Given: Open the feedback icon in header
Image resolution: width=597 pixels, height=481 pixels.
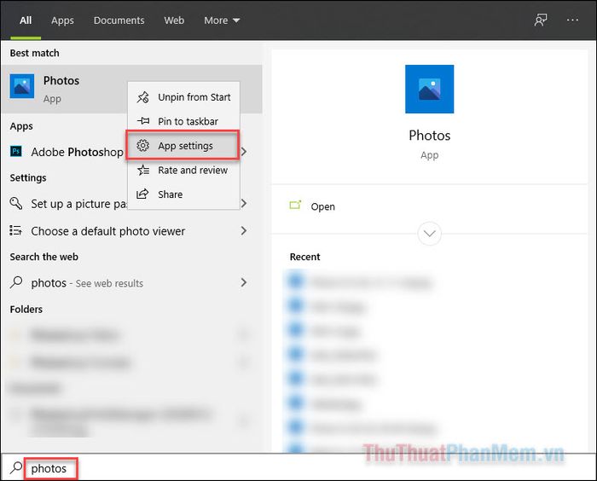Looking at the screenshot, I should [540, 20].
